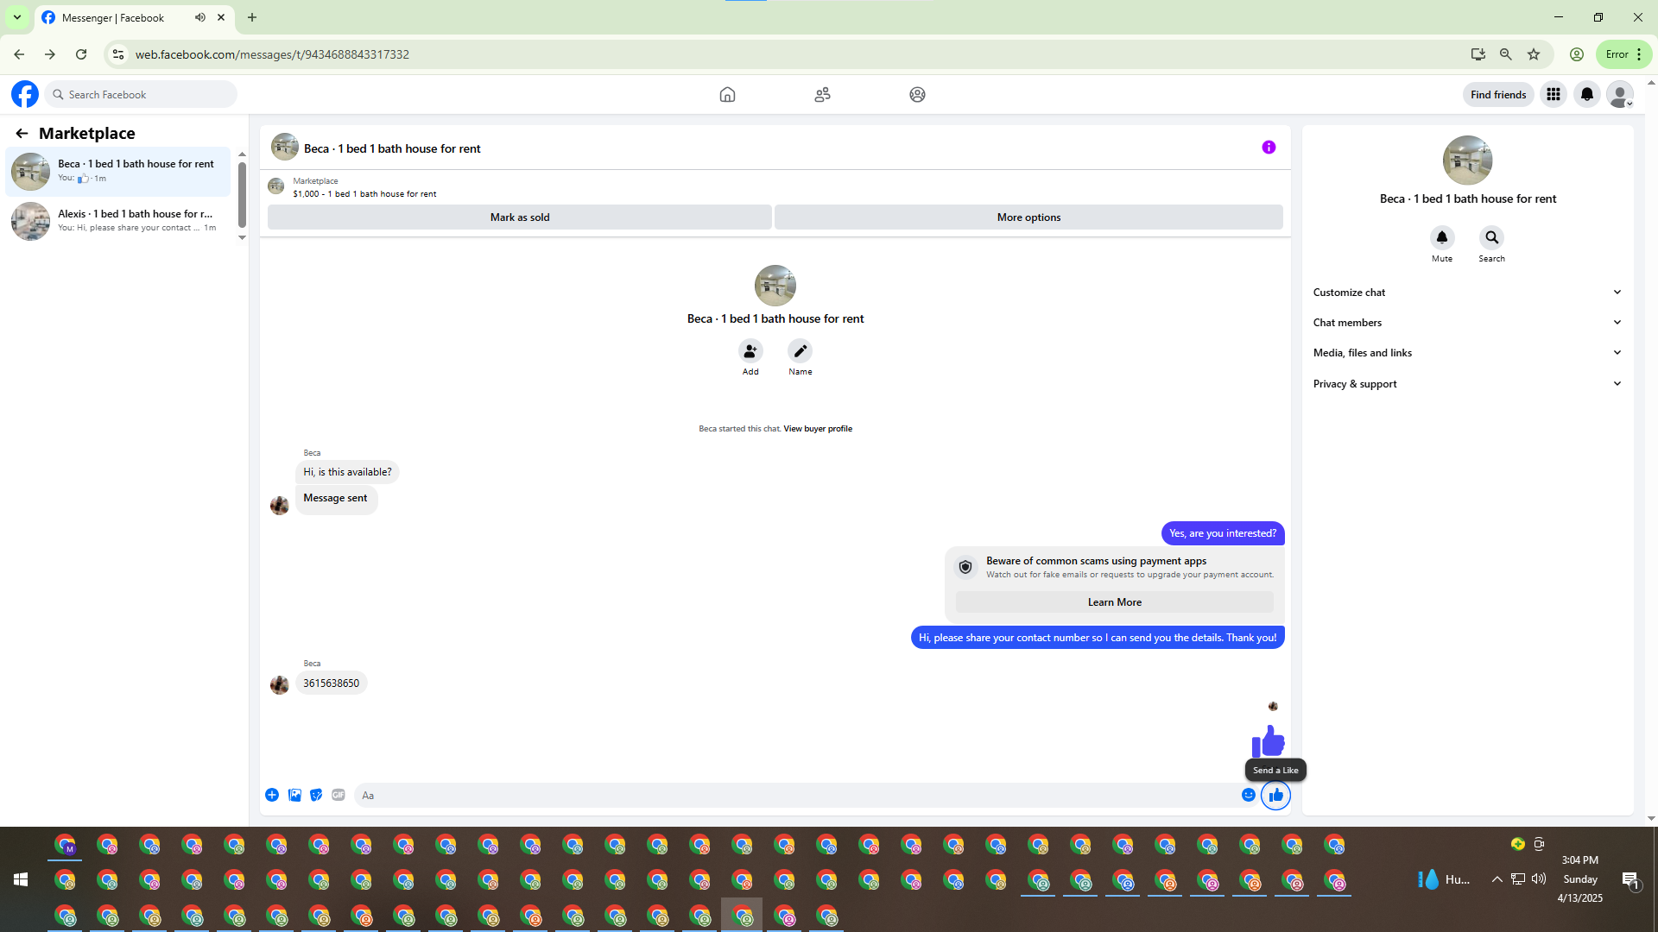1658x932 pixels.
Task: Open more actions plus icon
Action: point(272,795)
